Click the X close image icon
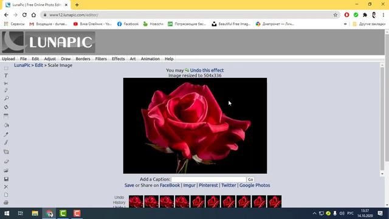The width and height of the screenshot is (389, 219). point(6,187)
